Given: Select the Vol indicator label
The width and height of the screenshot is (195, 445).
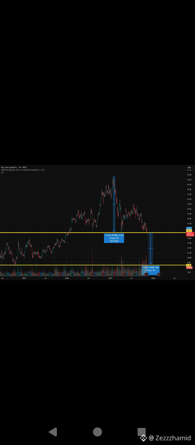Looking at the screenshot, I should 2,172.
